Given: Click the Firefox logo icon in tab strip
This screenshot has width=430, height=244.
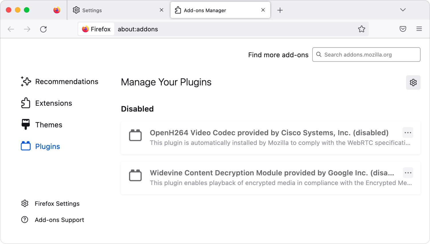Looking at the screenshot, I should click(57, 10).
